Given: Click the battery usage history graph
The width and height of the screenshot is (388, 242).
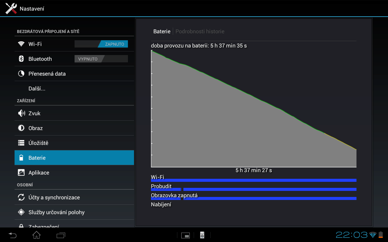Looking at the screenshot, I should pyautogui.click(x=253, y=109).
